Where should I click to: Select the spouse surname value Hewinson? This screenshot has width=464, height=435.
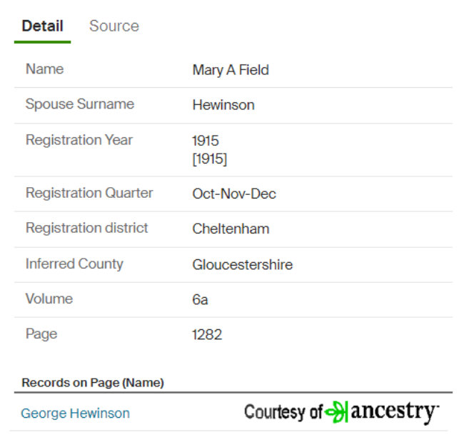coord(223,105)
